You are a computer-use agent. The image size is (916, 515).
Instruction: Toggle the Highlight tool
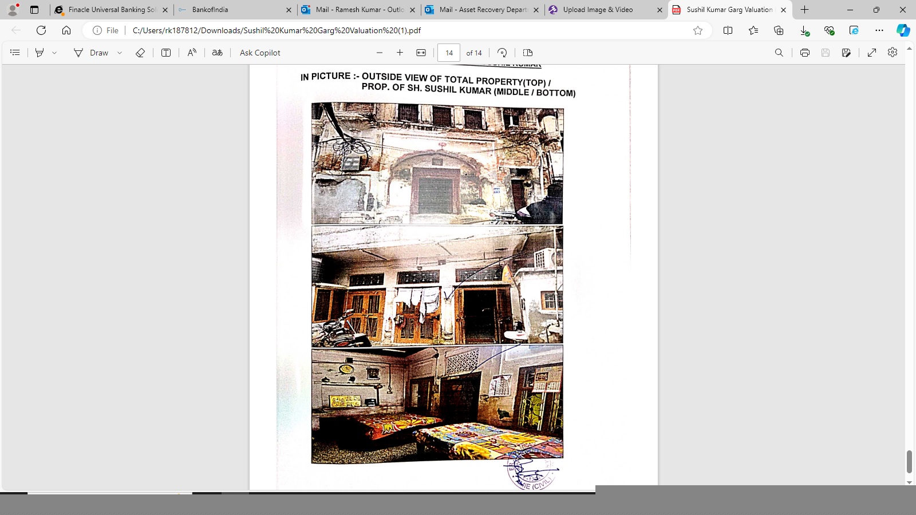pyautogui.click(x=40, y=53)
